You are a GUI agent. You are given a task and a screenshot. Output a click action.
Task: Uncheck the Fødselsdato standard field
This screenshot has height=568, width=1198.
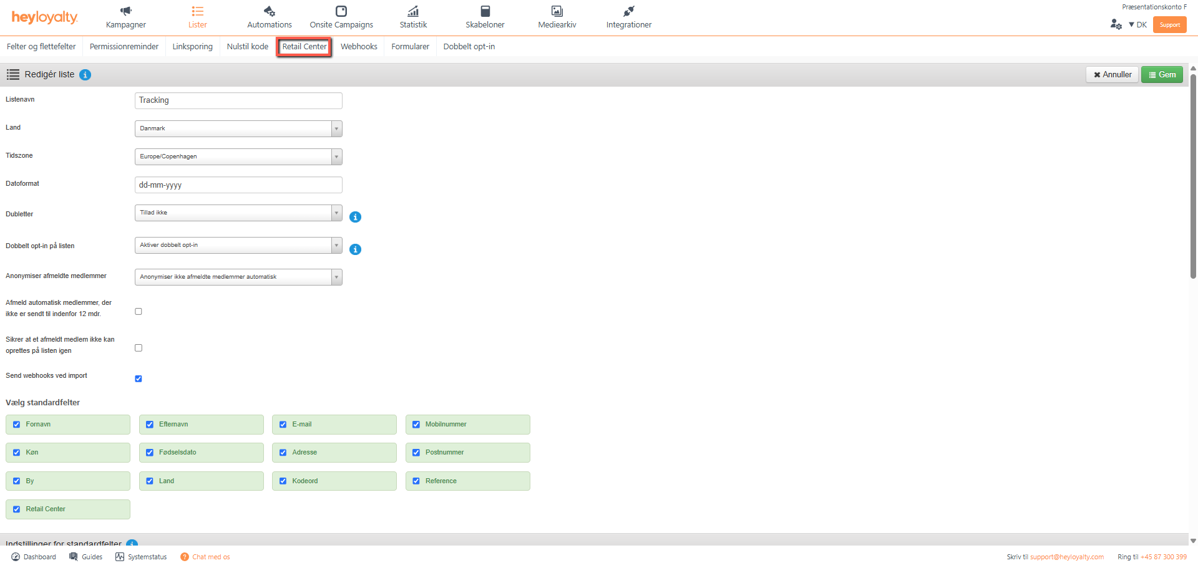[x=150, y=453]
